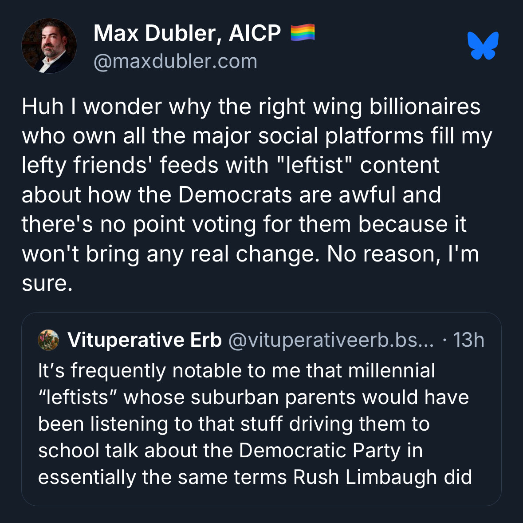The height and width of the screenshot is (523, 523).
Task: Open Vituperative Erb's small avatar
Action: coord(48,340)
